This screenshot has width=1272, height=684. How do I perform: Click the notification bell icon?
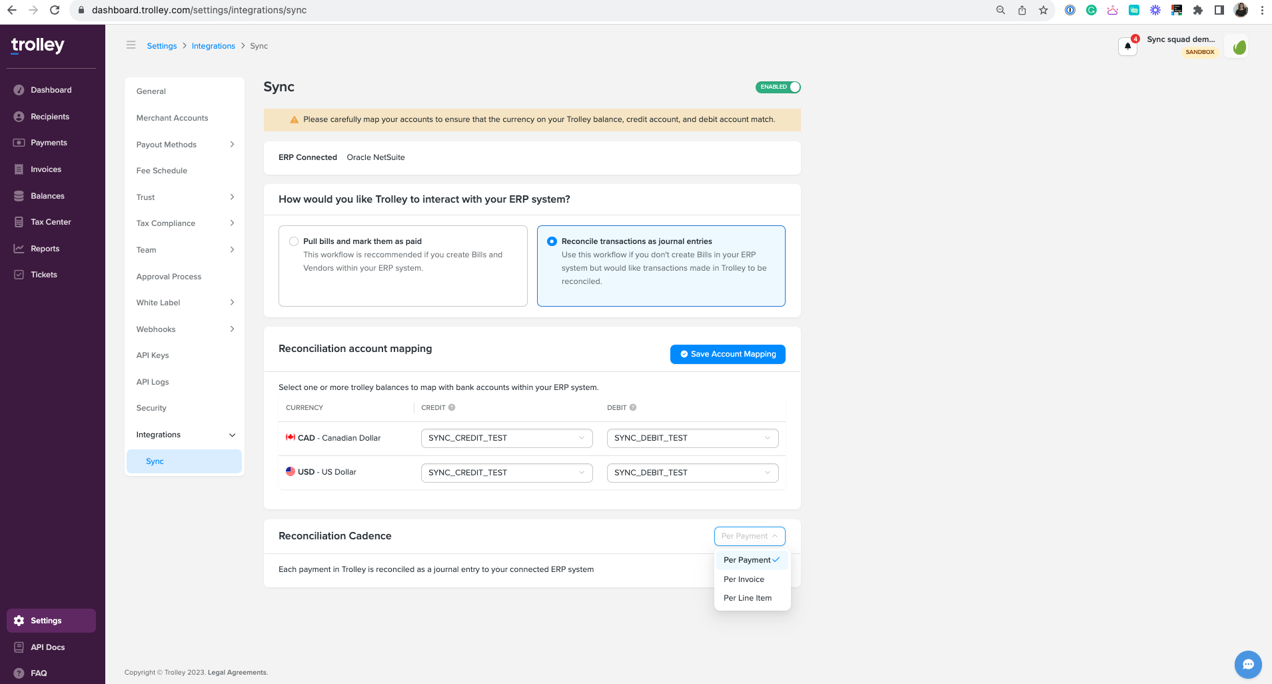click(1127, 47)
